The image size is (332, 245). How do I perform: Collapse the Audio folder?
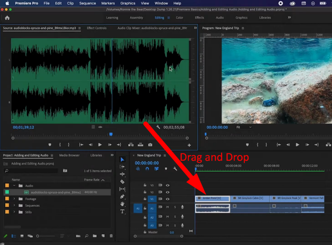tap(14, 186)
